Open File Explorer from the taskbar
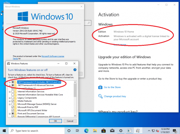Image resolution: width=180 pixels, height=134 pixels. point(95,131)
